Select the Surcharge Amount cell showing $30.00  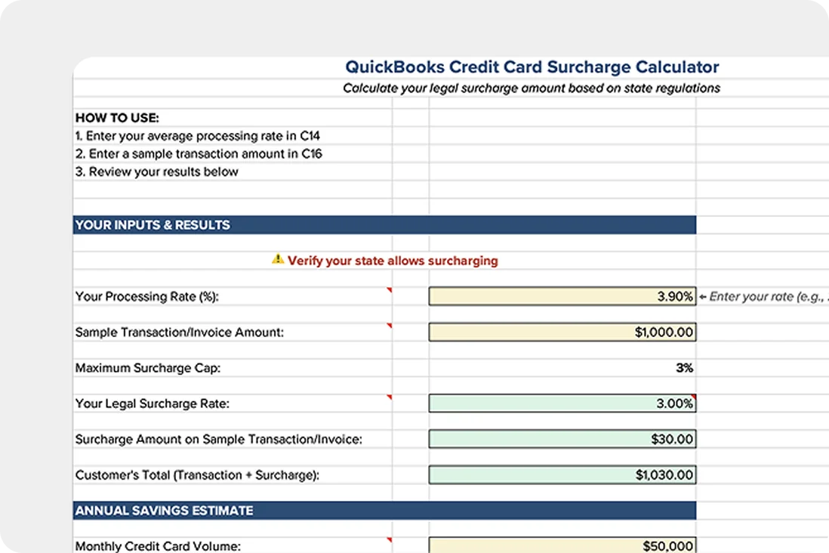tap(562, 439)
